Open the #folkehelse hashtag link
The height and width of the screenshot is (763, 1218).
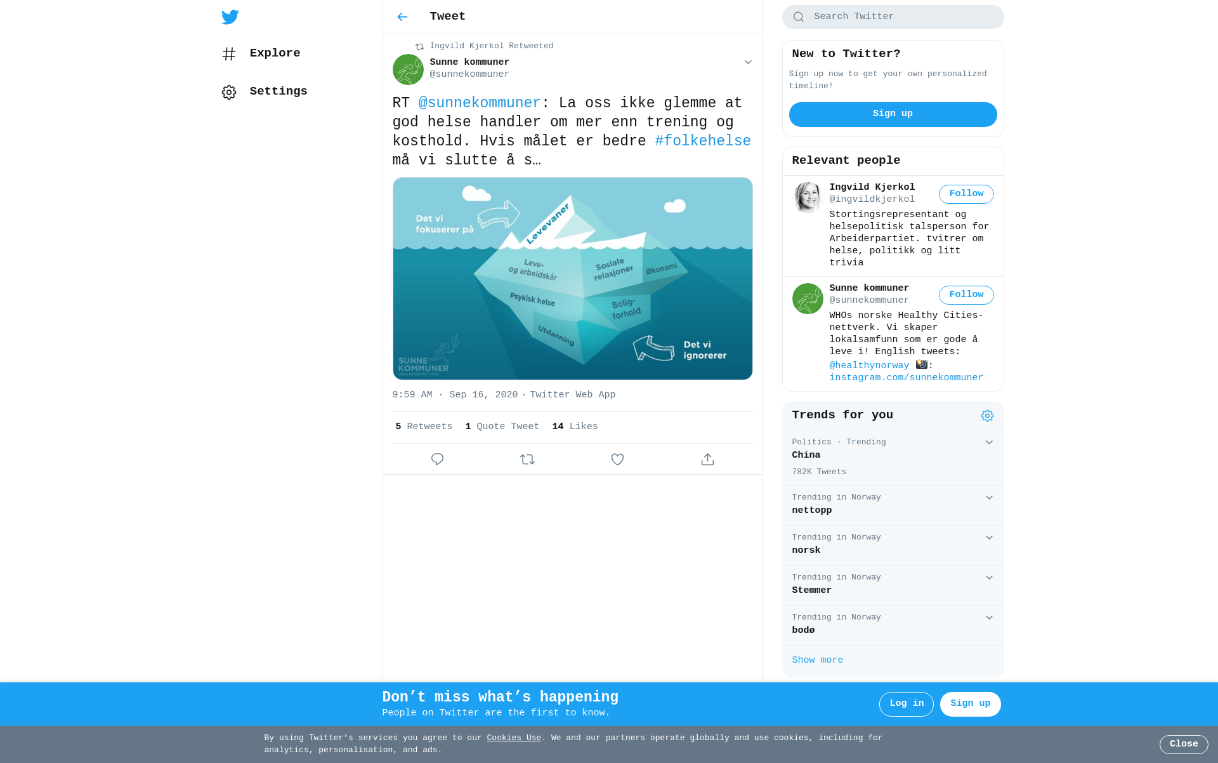pos(703,141)
